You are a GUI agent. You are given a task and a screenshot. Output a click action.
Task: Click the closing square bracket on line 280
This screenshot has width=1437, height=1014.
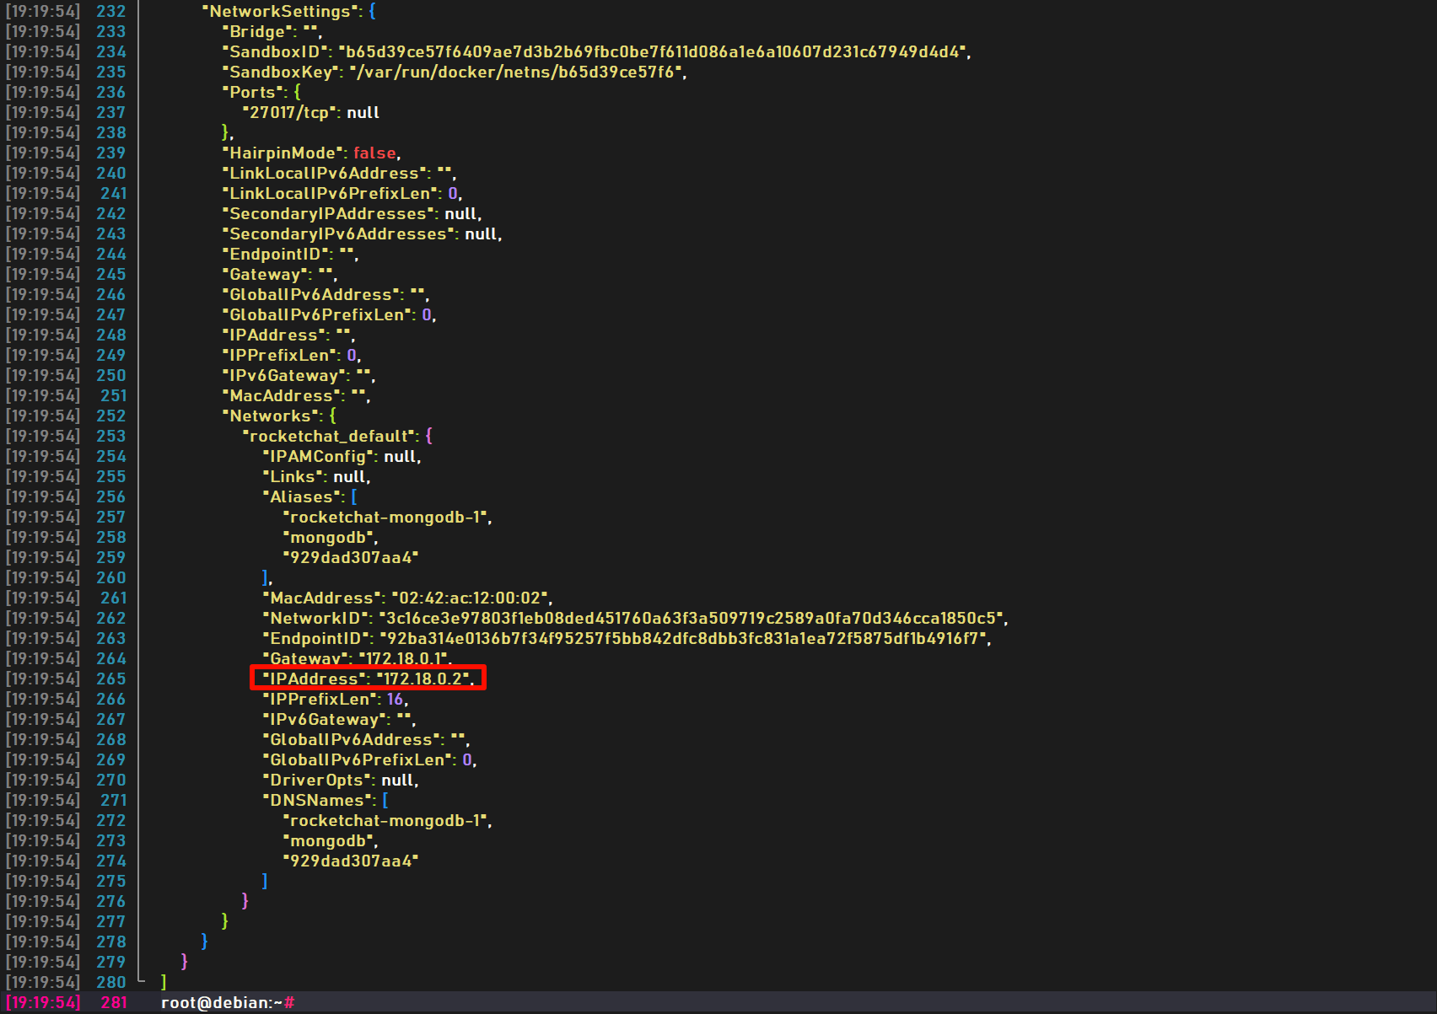[x=164, y=983]
